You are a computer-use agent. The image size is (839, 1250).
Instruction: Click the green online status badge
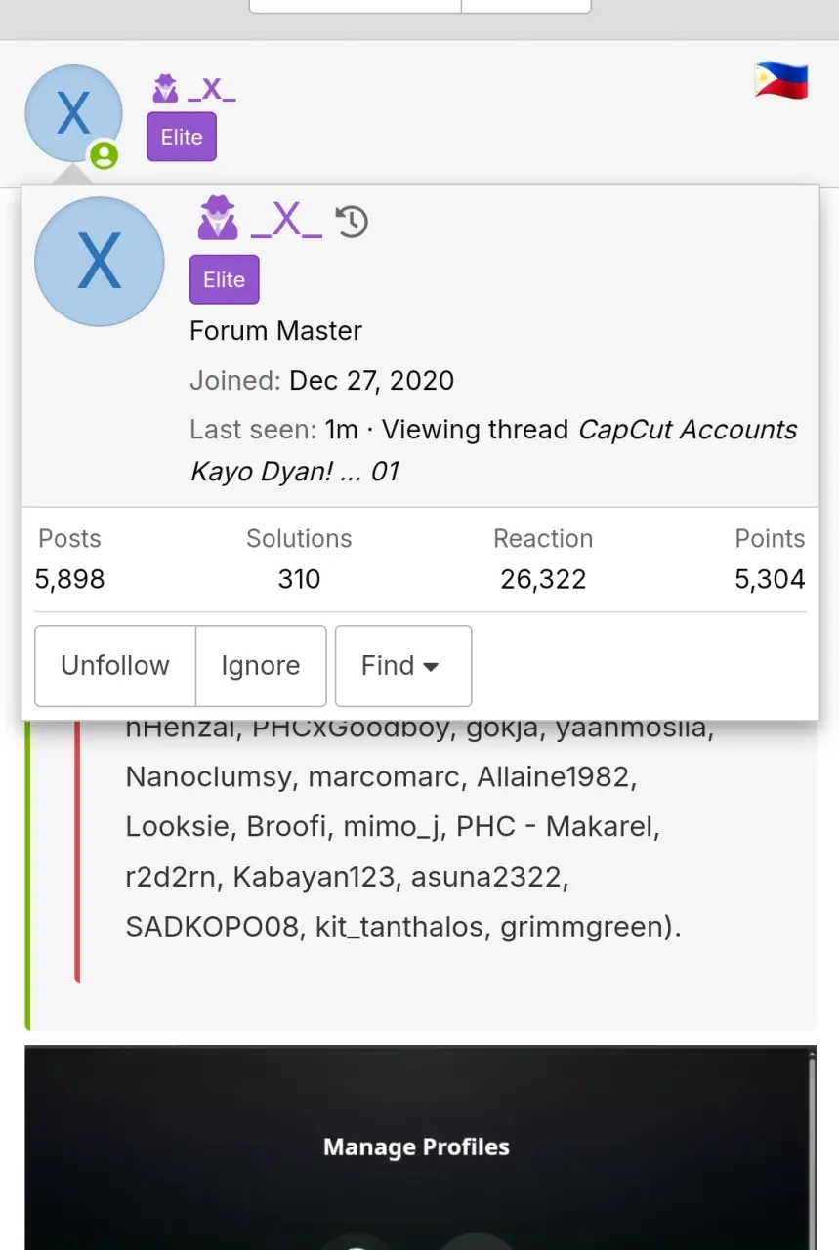(x=104, y=155)
